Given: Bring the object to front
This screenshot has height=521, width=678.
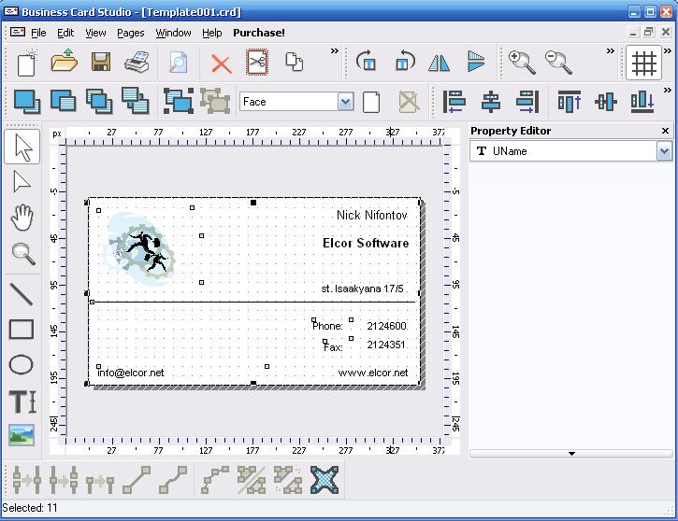Looking at the screenshot, I should pyautogui.click(x=27, y=102).
